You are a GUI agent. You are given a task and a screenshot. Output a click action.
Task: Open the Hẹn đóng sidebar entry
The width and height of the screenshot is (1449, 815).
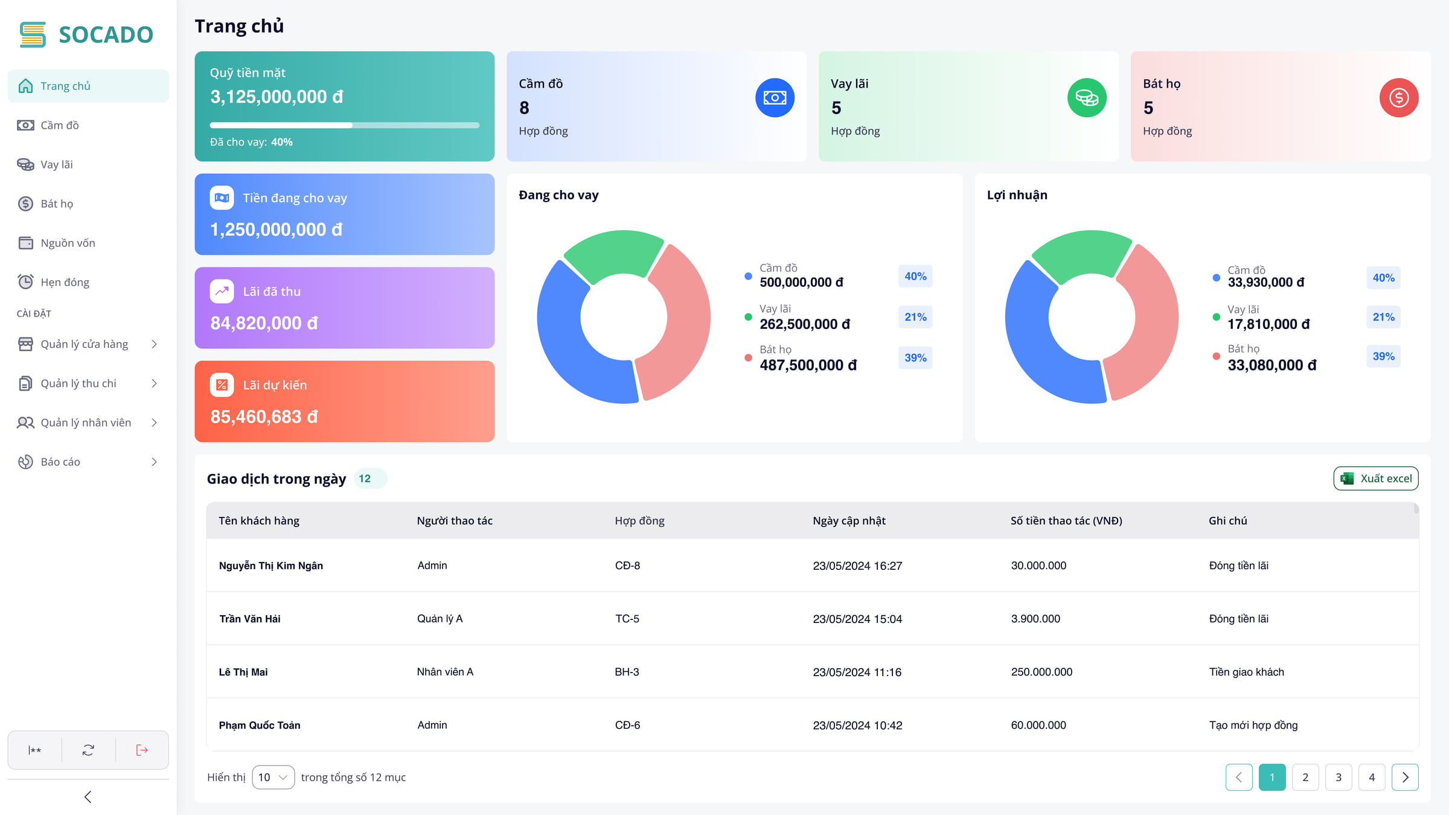[x=88, y=282]
